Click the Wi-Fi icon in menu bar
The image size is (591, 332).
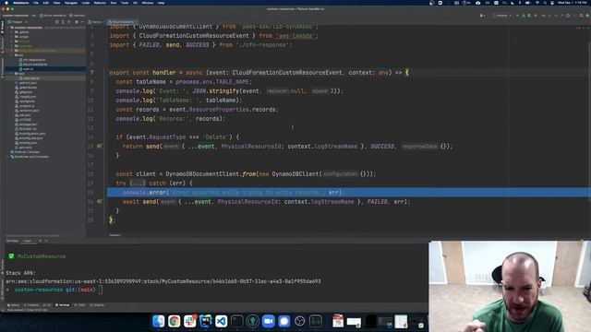point(537,3)
